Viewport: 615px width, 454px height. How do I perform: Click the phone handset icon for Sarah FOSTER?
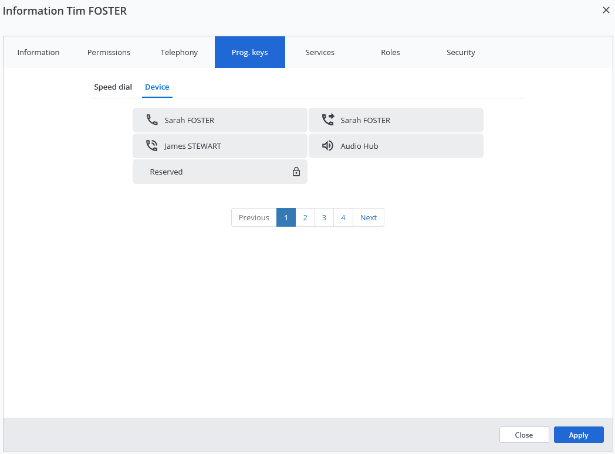click(152, 120)
